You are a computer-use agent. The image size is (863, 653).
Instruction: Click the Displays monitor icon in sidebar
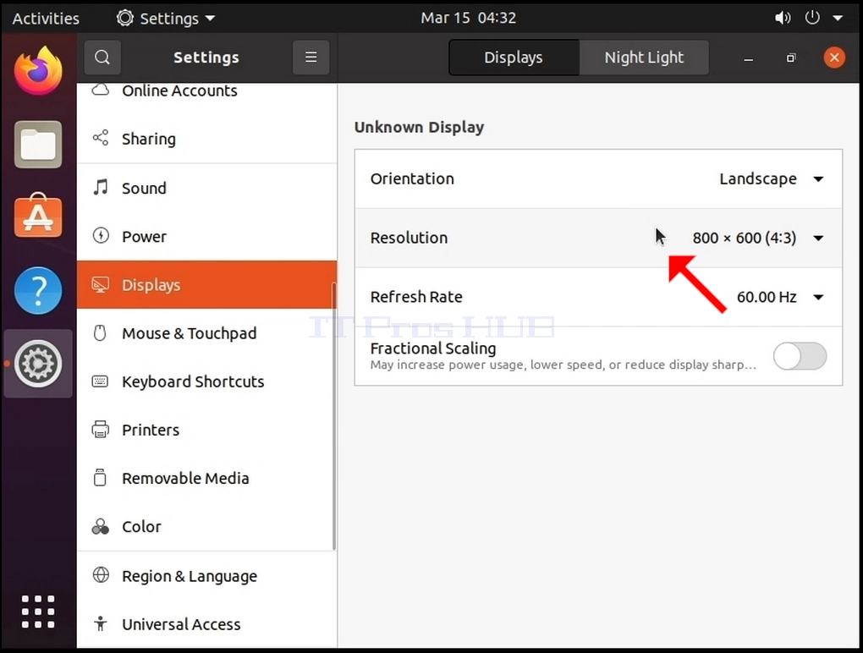100,284
